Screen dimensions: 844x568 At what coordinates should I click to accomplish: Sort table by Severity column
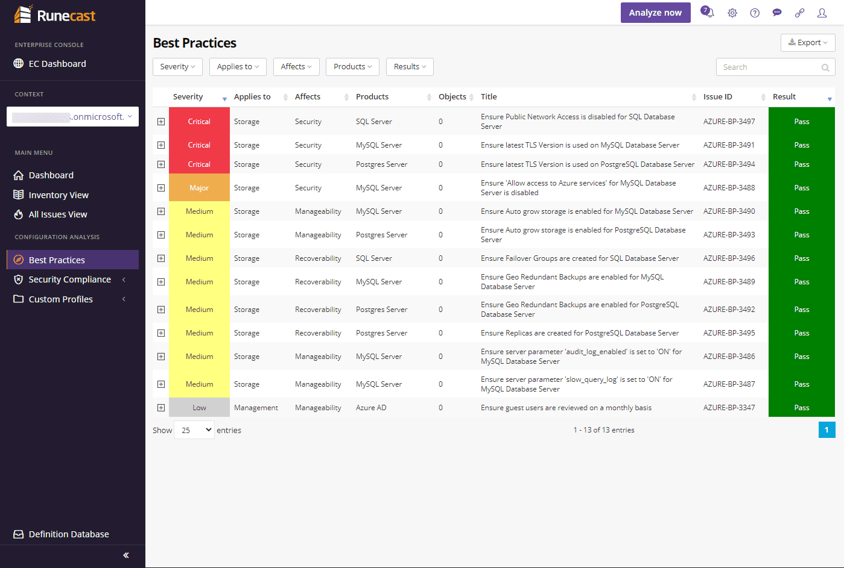click(x=199, y=97)
